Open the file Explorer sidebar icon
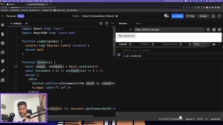This screenshot has height=125, width=223. (x=3, y=34)
